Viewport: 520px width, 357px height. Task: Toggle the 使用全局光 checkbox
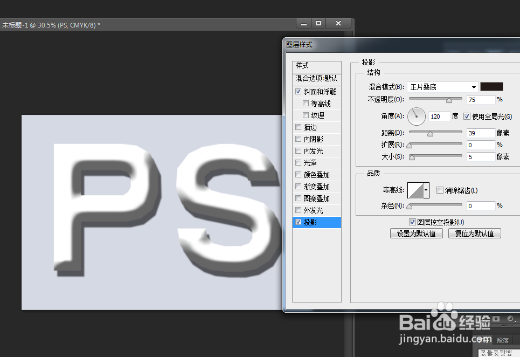pos(467,116)
